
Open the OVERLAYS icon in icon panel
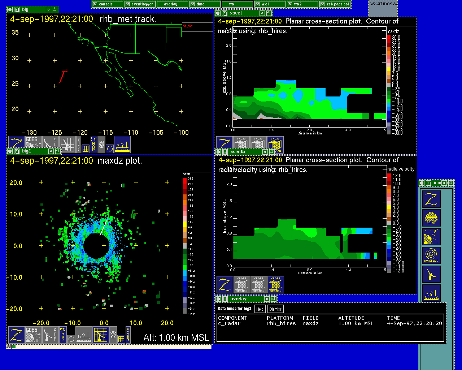click(431, 255)
